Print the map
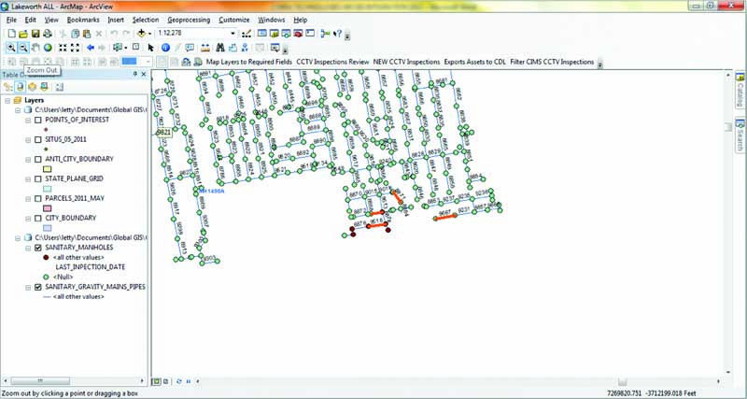 [48, 34]
